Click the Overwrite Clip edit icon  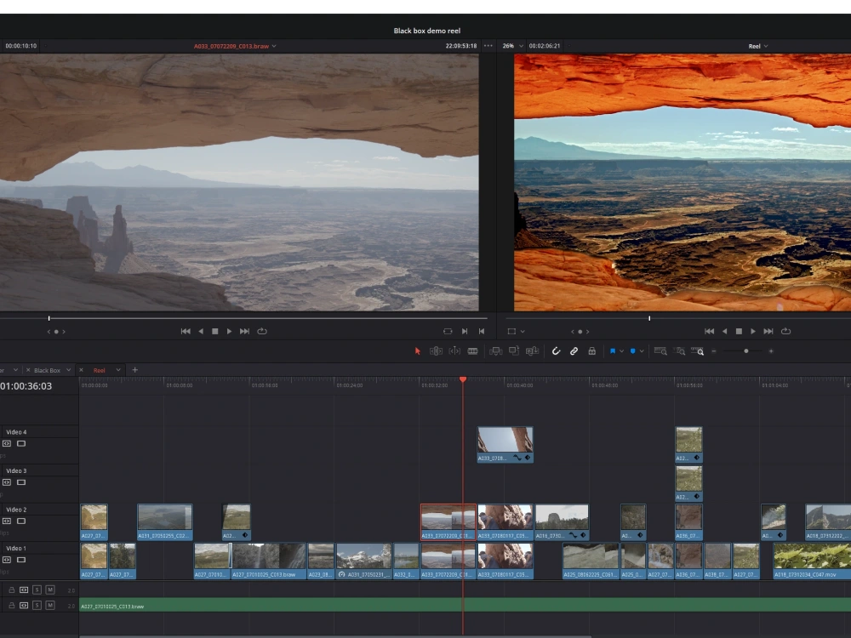(513, 351)
